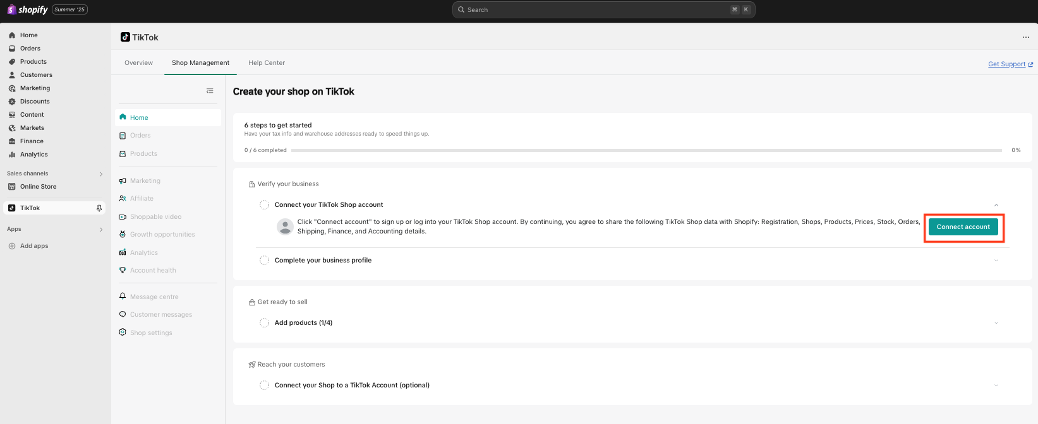The width and height of the screenshot is (1038, 424).
Task: Click the "Create your shop on TikTok" heading
Action: pos(294,91)
